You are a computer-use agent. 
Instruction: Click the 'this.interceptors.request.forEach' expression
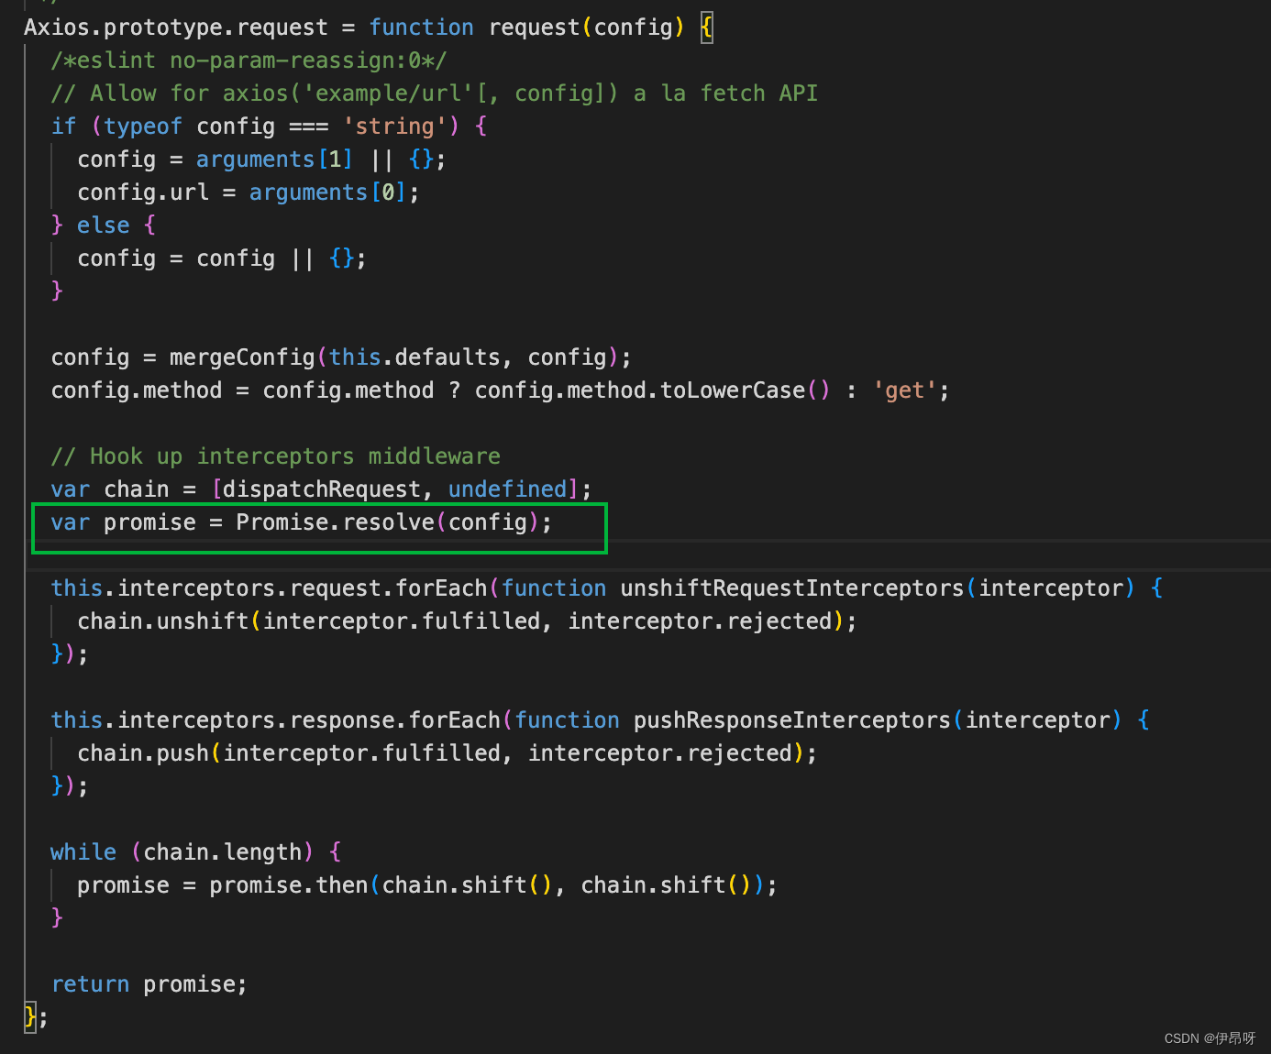tap(269, 588)
